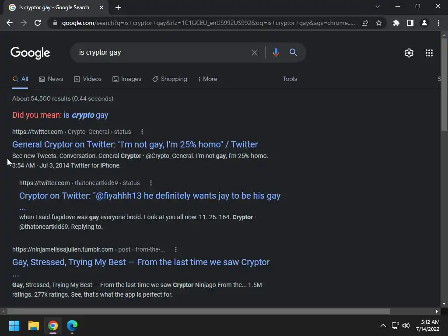The image size is (448, 336).
Task: Bookmark this tab with the star icon
Action: point(379,23)
